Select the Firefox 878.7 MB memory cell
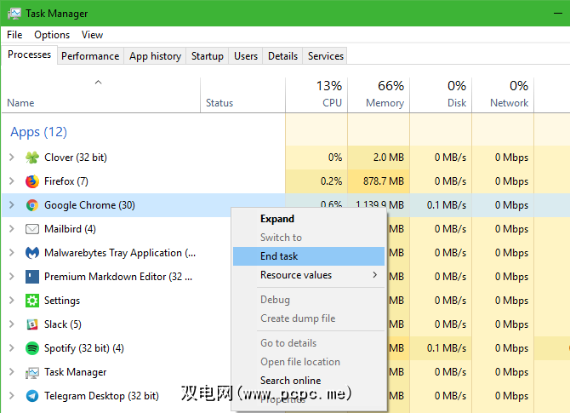The width and height of the screenshot is (570, 413). pyautogui.click(x=379, y=181)
